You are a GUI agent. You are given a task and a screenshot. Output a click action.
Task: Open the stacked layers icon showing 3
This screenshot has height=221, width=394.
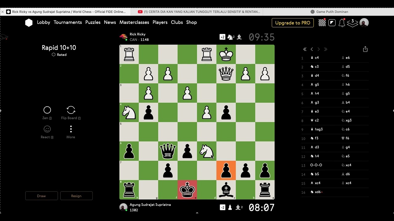coord(352,23)
